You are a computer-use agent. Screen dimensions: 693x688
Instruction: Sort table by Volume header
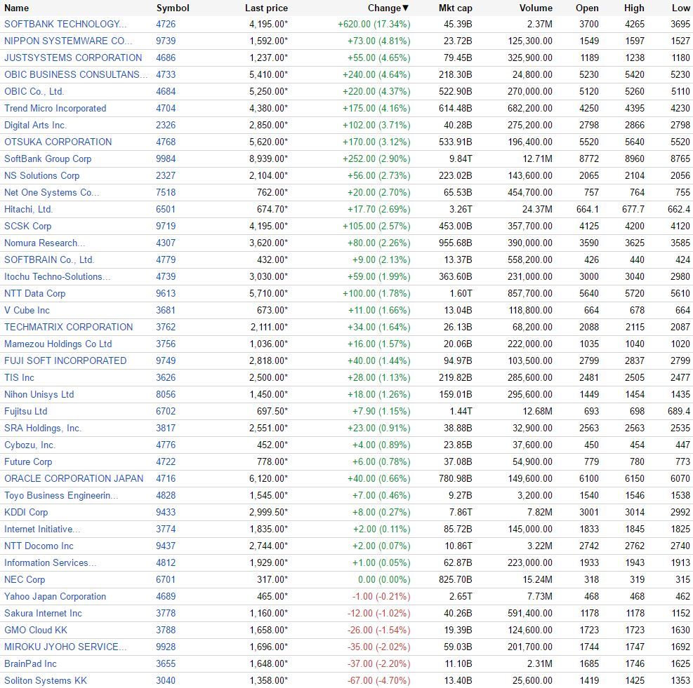pyautogui.click(x=536, y=8)
